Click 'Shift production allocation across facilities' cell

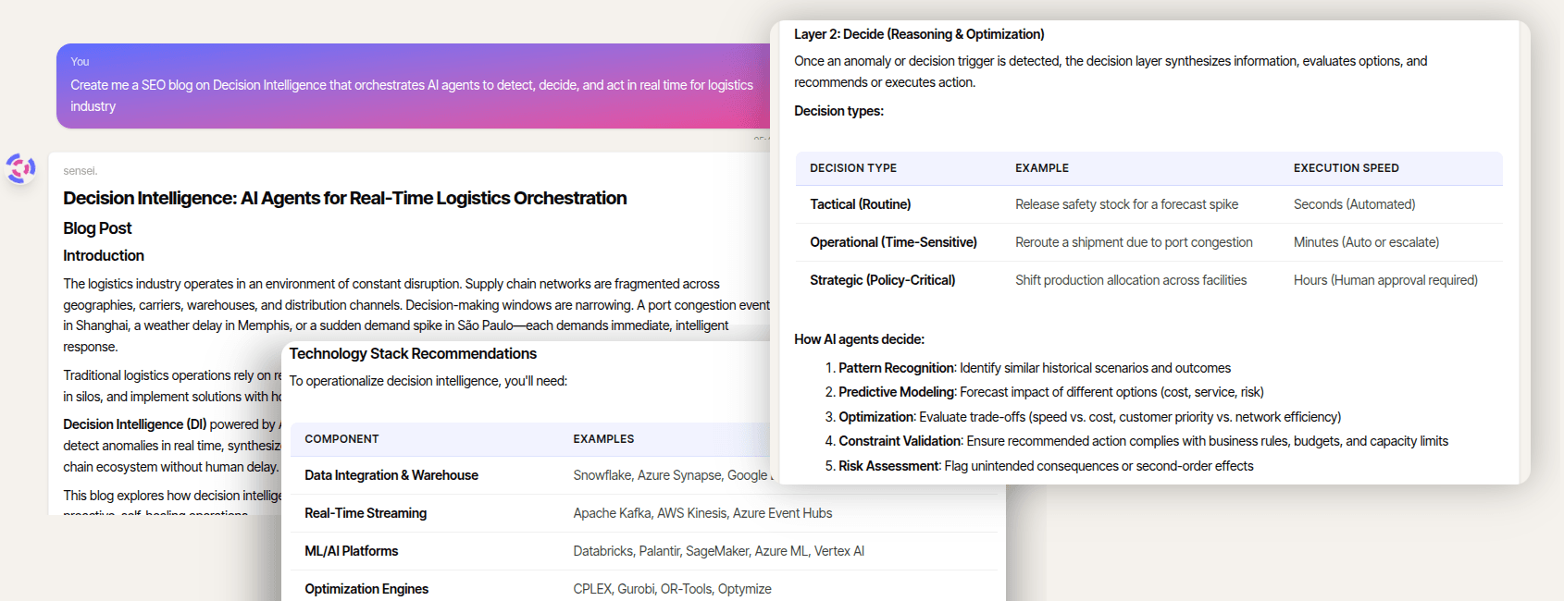point(1131,280)
